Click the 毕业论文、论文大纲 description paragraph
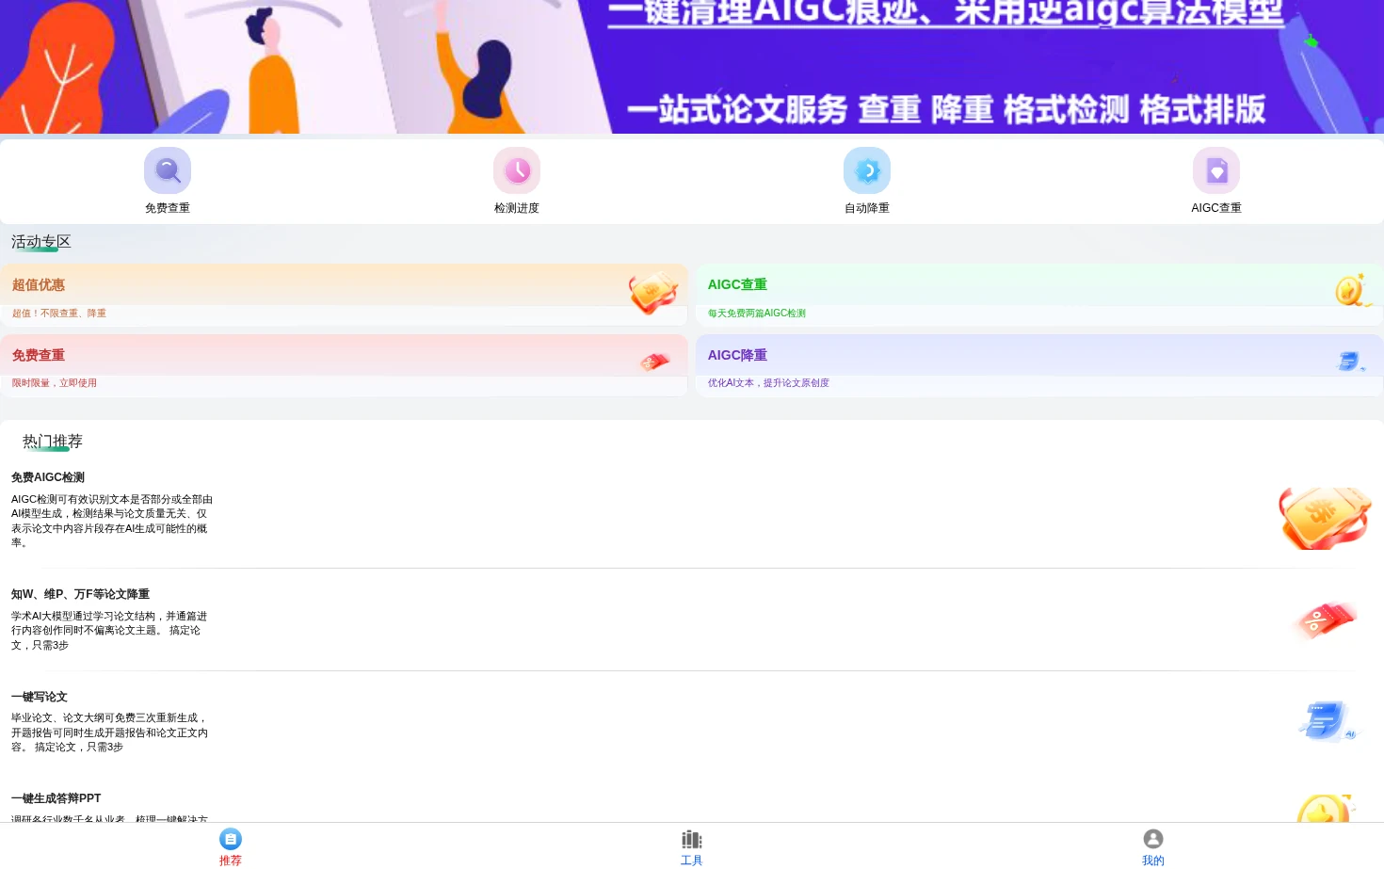 pos(109,732)
